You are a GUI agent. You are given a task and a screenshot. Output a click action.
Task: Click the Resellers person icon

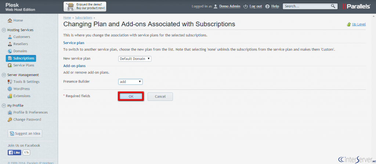click(10, 44)
